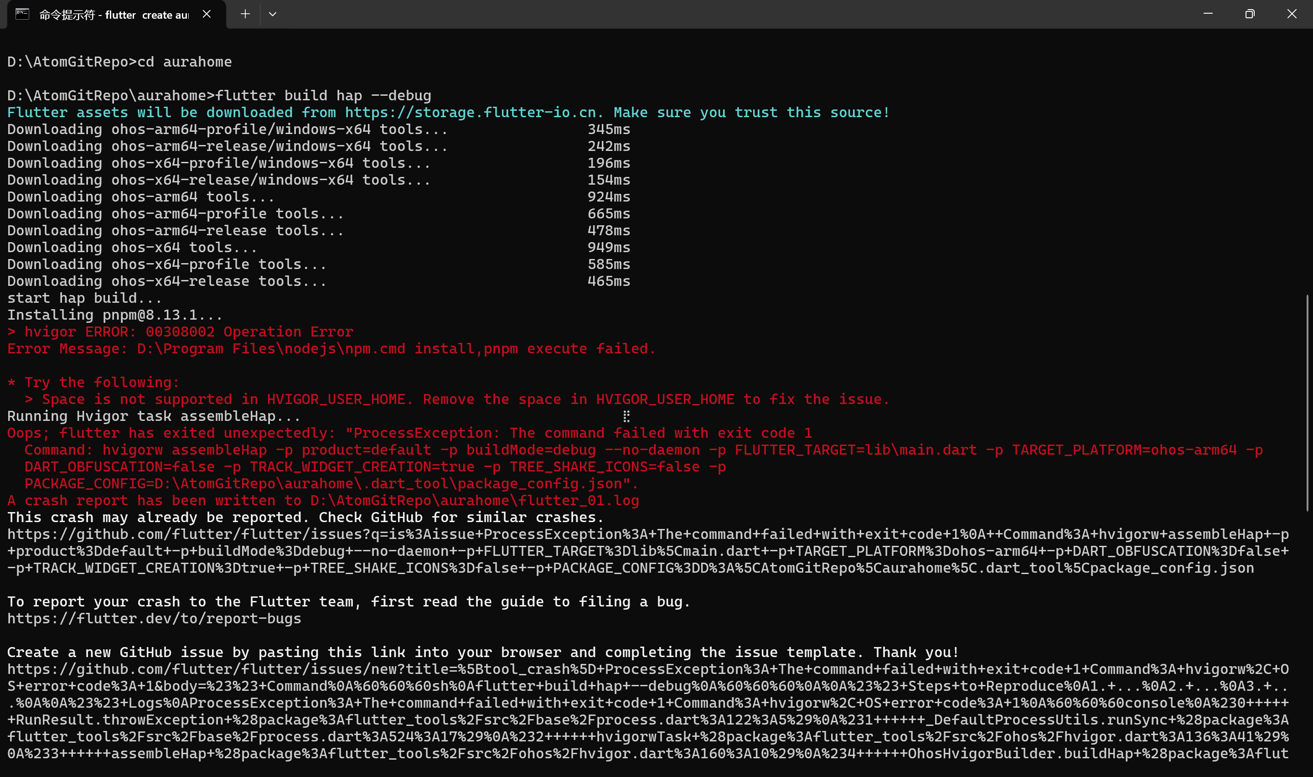Close the flutter create terminal tab
1313x777 pixels.
[207, 14]
